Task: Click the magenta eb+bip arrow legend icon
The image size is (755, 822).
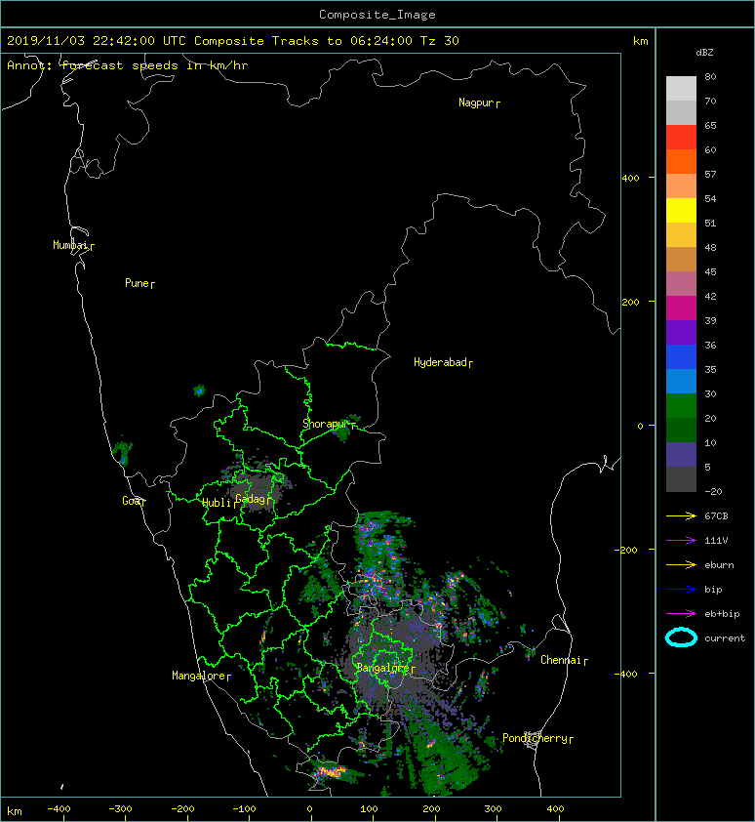Action: pyautogui.click(x=681, y=613)
